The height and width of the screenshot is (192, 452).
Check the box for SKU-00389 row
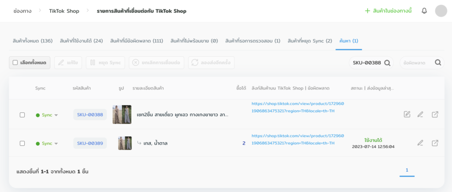22,143
